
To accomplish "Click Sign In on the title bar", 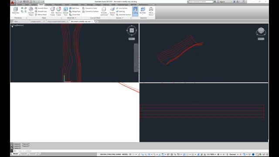I will [x=222, y=2].
